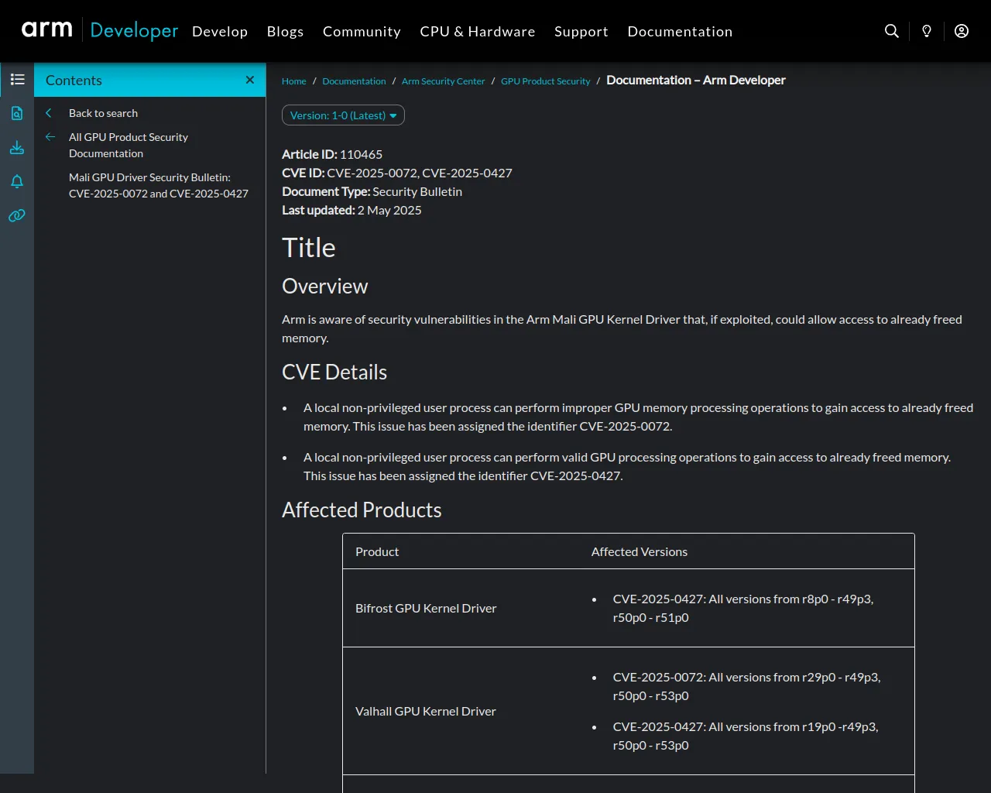
Task: Click the bullet ending with identifier CVE-2025-0427
Action: 627,466
